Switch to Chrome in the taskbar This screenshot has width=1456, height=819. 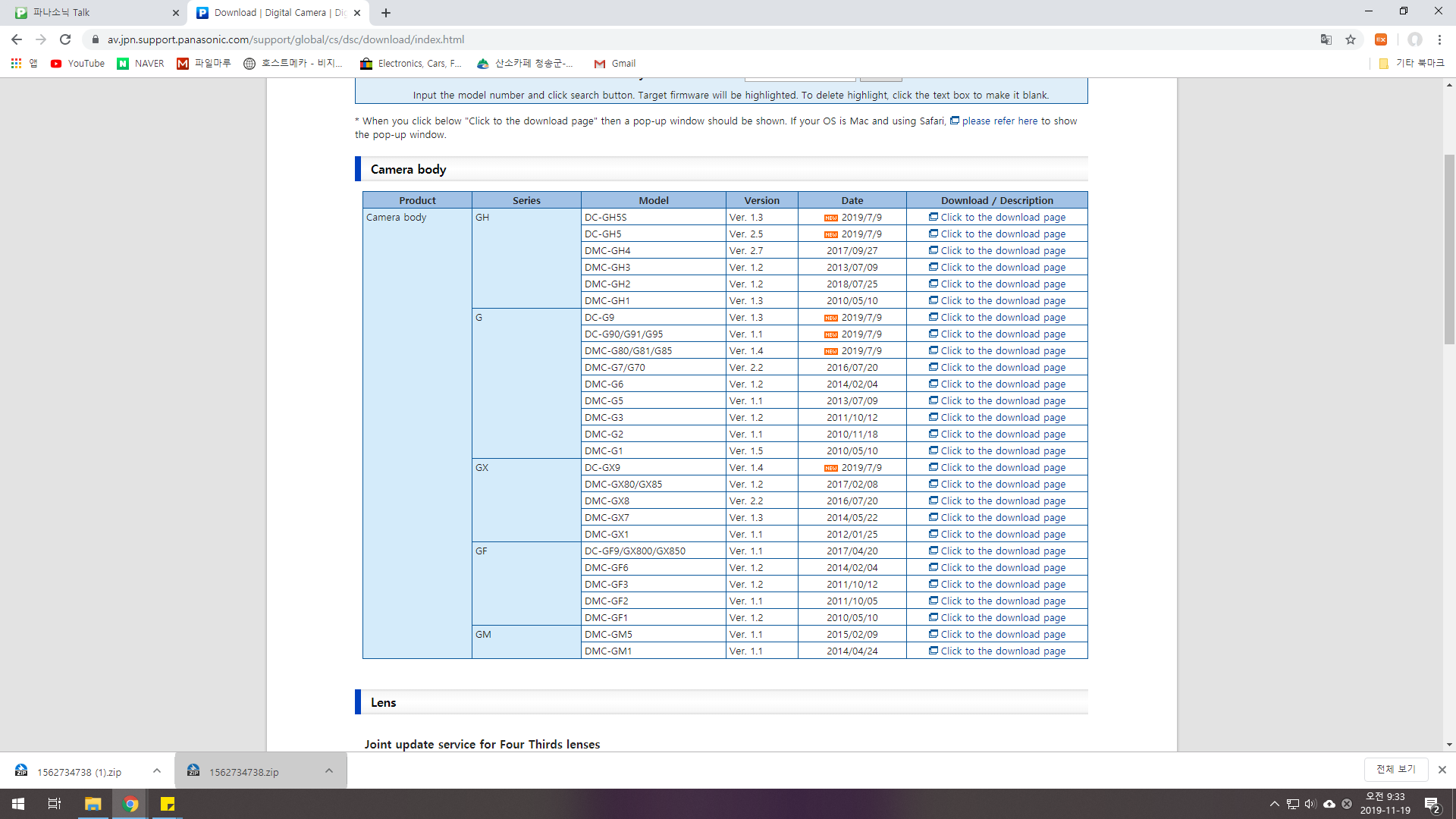(130, 804)
